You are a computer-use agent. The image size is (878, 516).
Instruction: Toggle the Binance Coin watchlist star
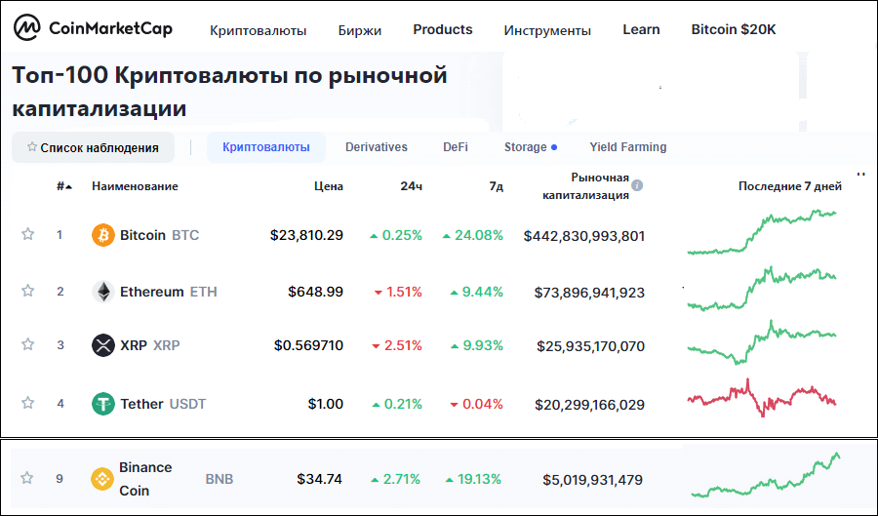pyautogui.click(x=28, y=478)
